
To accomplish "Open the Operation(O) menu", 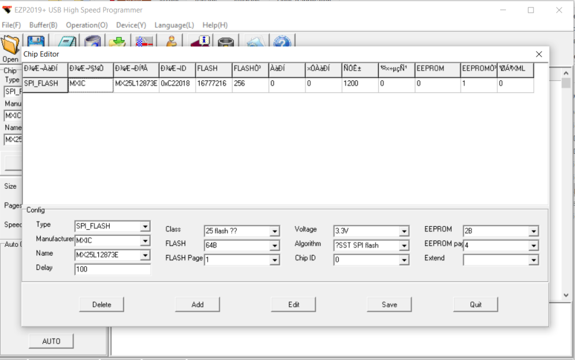I will point(86,25).
